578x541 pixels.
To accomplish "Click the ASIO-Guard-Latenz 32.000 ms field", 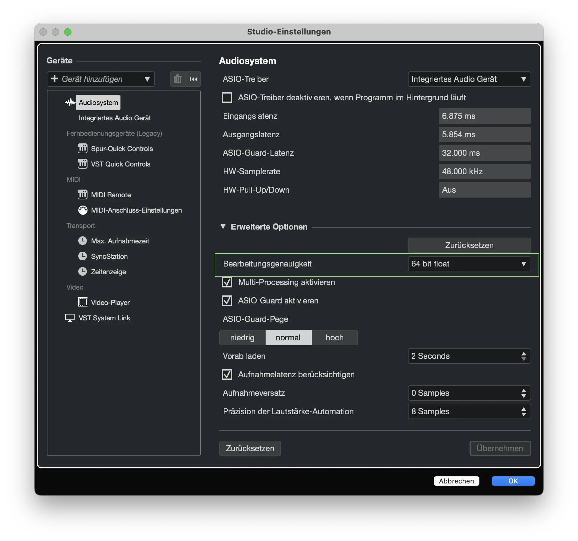I will point(485,153).
